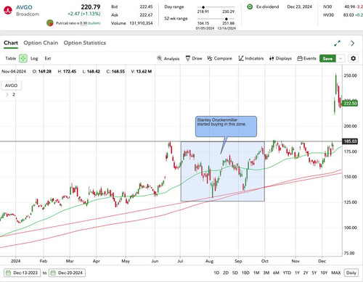Toggle the crosshair cursor button
This screenshot has height=282, width=363.
point(23,58)
